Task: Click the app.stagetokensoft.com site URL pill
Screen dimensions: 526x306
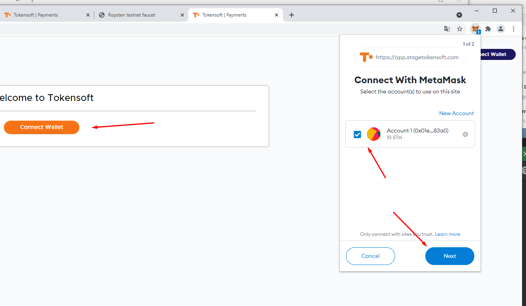Action: [410, 57]
